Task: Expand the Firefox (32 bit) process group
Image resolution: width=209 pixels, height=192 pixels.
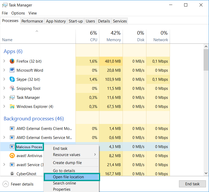Action: click(x=4, y=61)
